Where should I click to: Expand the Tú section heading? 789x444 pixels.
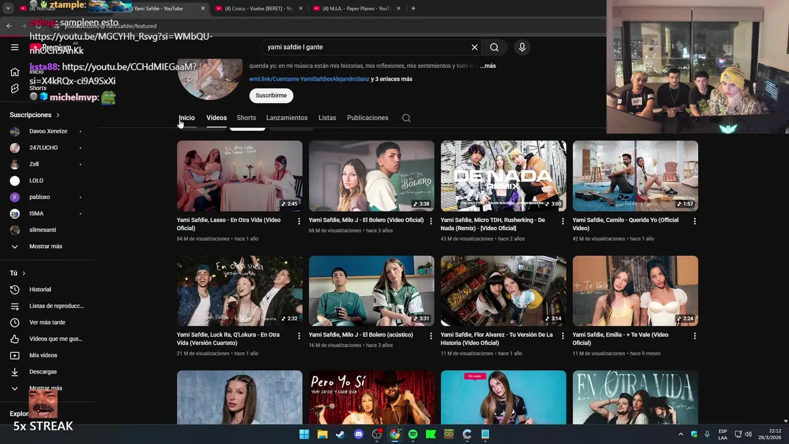18,273
